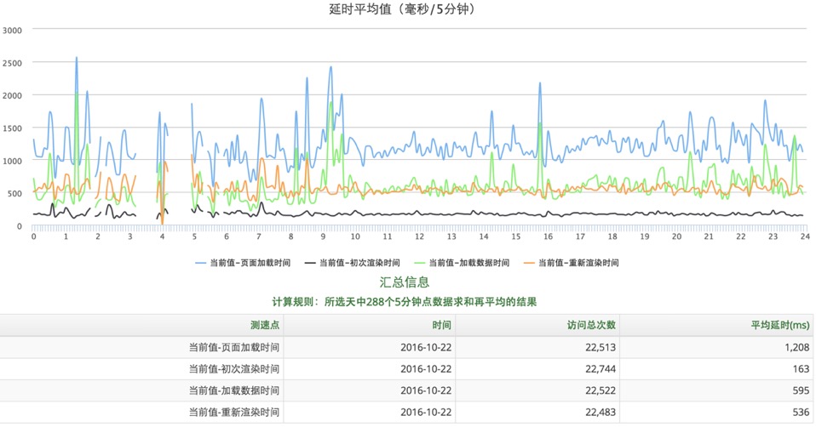Screen dimensions: 816x427
Task: Click the chart title 延时平均值
Action: [x=403, y=9]
